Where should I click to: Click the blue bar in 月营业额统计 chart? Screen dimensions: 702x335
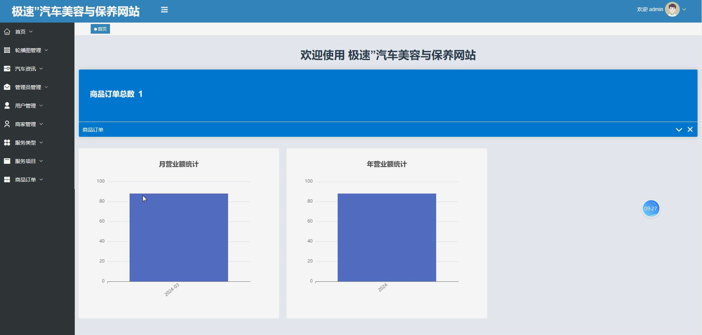[178, 237]
